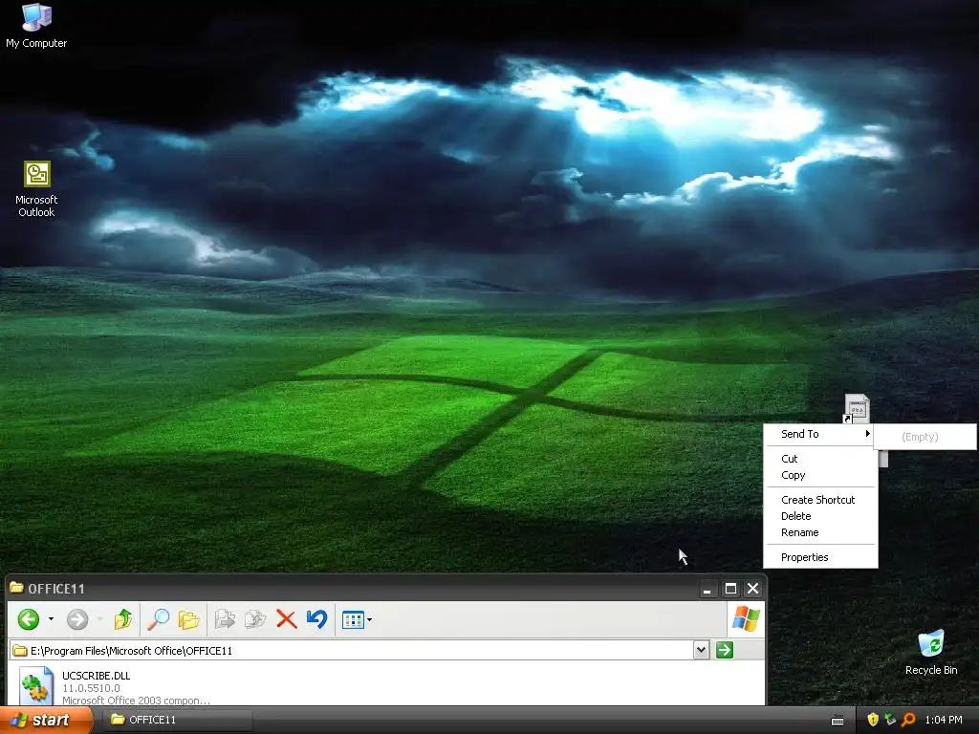The image size is (979, 734).
Task: Select the shortcut file icon above the context menu
Action: tap(856, 409)
